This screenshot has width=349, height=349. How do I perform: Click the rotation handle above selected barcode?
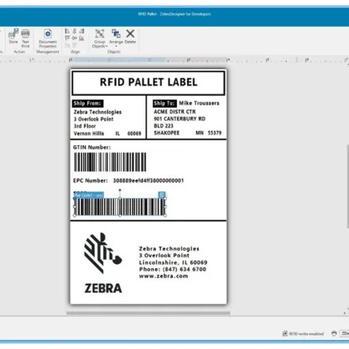[120, 190]
